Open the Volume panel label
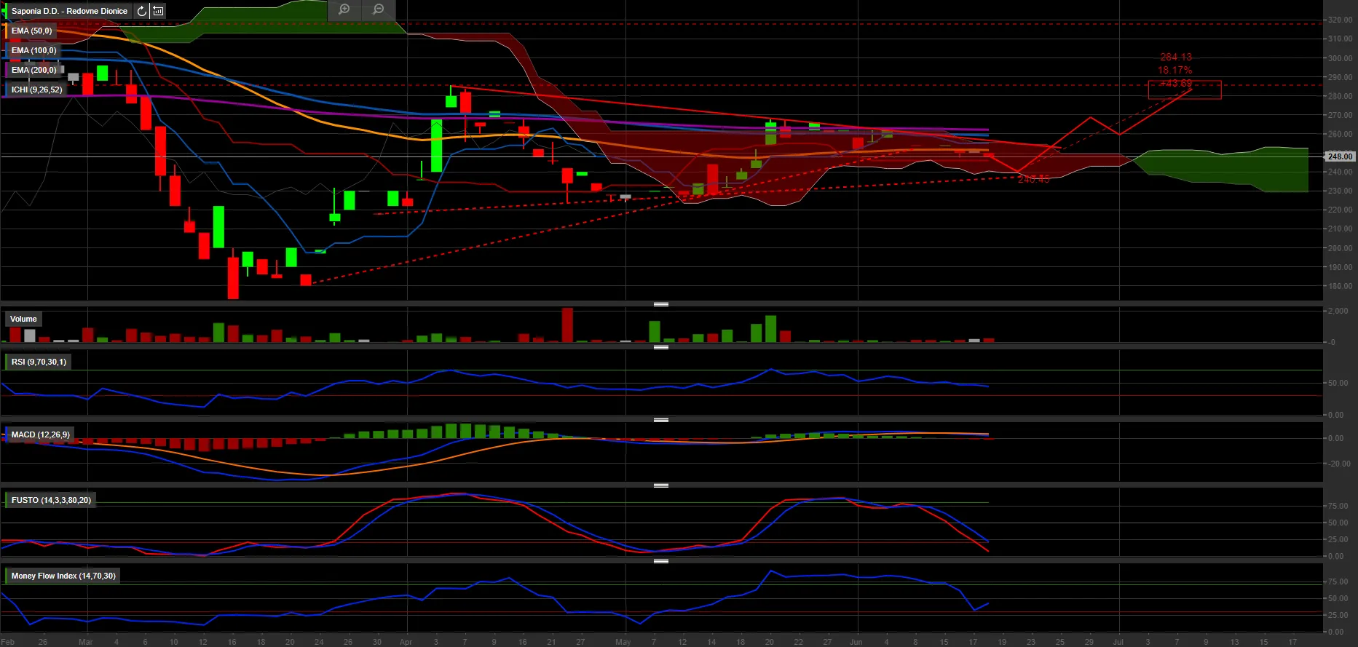Screen dimensions: 1358x647 (23, 319)
